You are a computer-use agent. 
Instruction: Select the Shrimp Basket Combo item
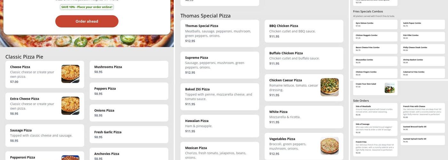422,61
